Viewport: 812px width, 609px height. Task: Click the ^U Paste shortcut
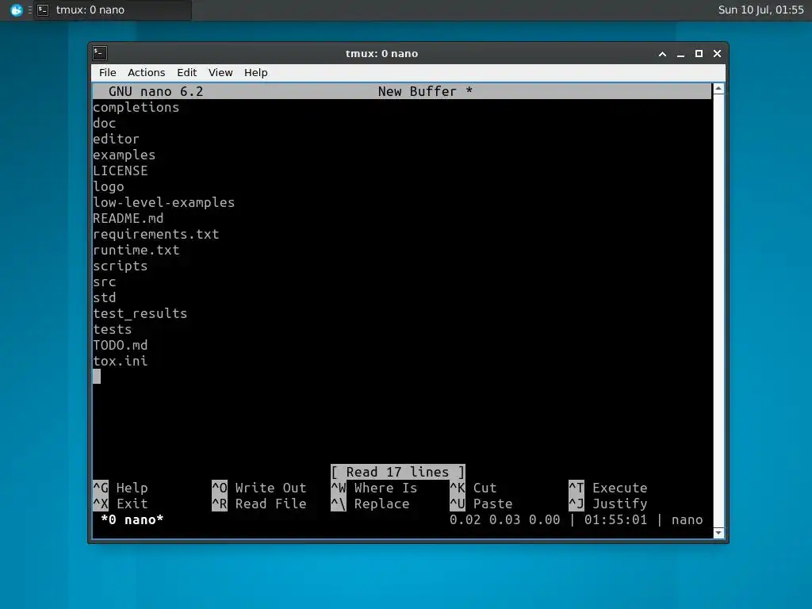click(481, 504)
